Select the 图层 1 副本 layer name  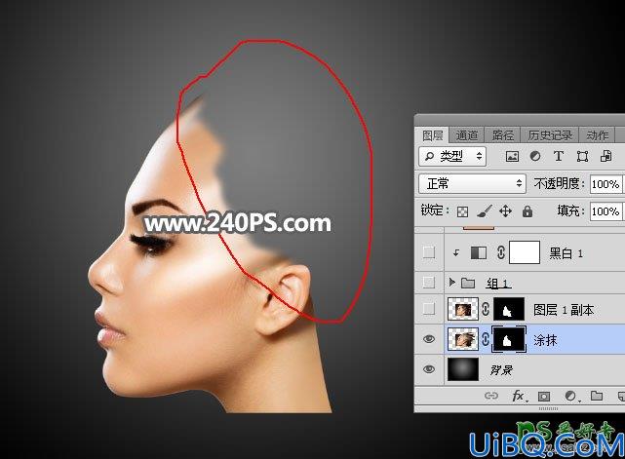point(564,310)
